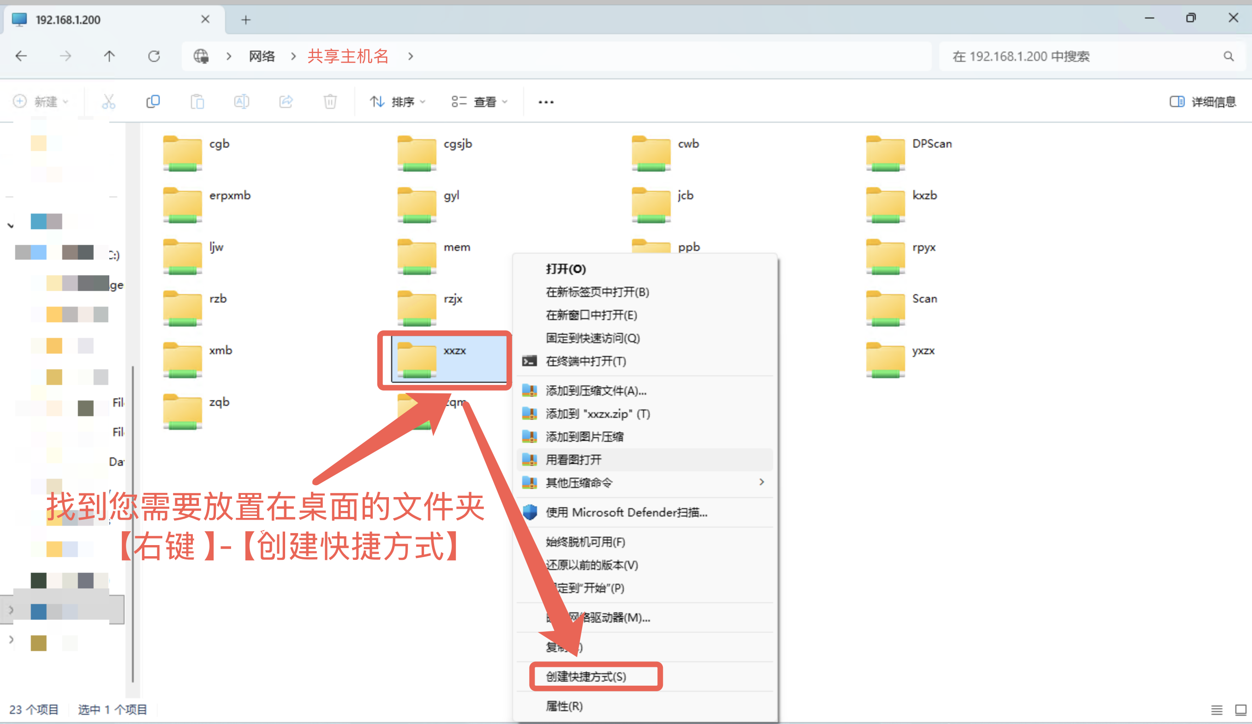Click the Delete trash icon
Image resolution: width=1252 pixels, height=724 pixels.
point(330,102)
